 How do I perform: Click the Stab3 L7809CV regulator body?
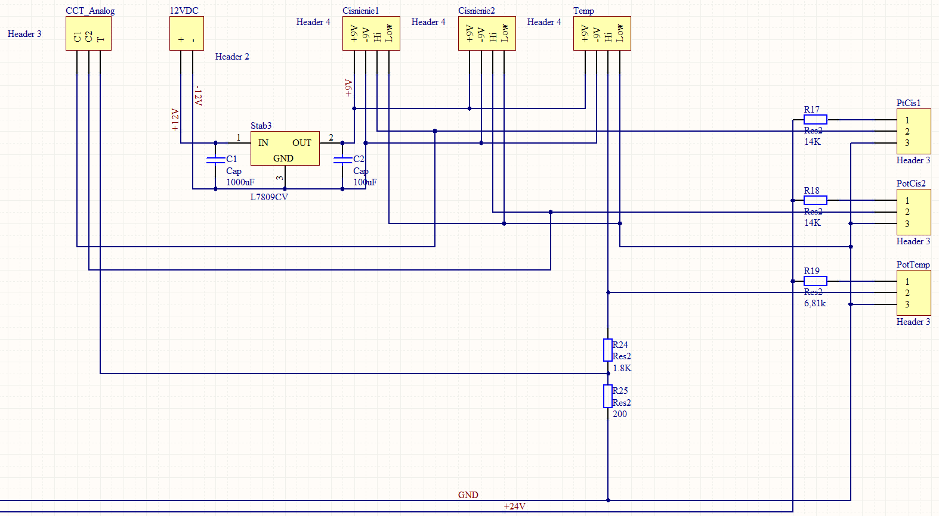coord(285,148)
